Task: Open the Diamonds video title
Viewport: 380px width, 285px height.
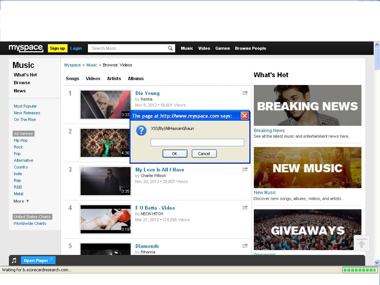Action: click(x=147, y=246)
